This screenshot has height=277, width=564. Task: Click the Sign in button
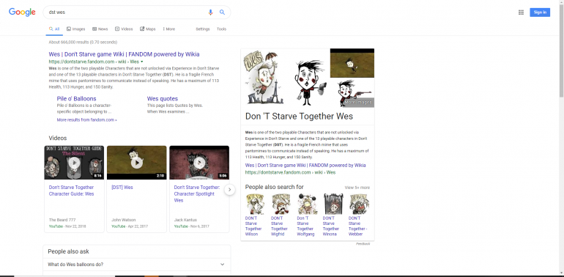tap(540, 12)
